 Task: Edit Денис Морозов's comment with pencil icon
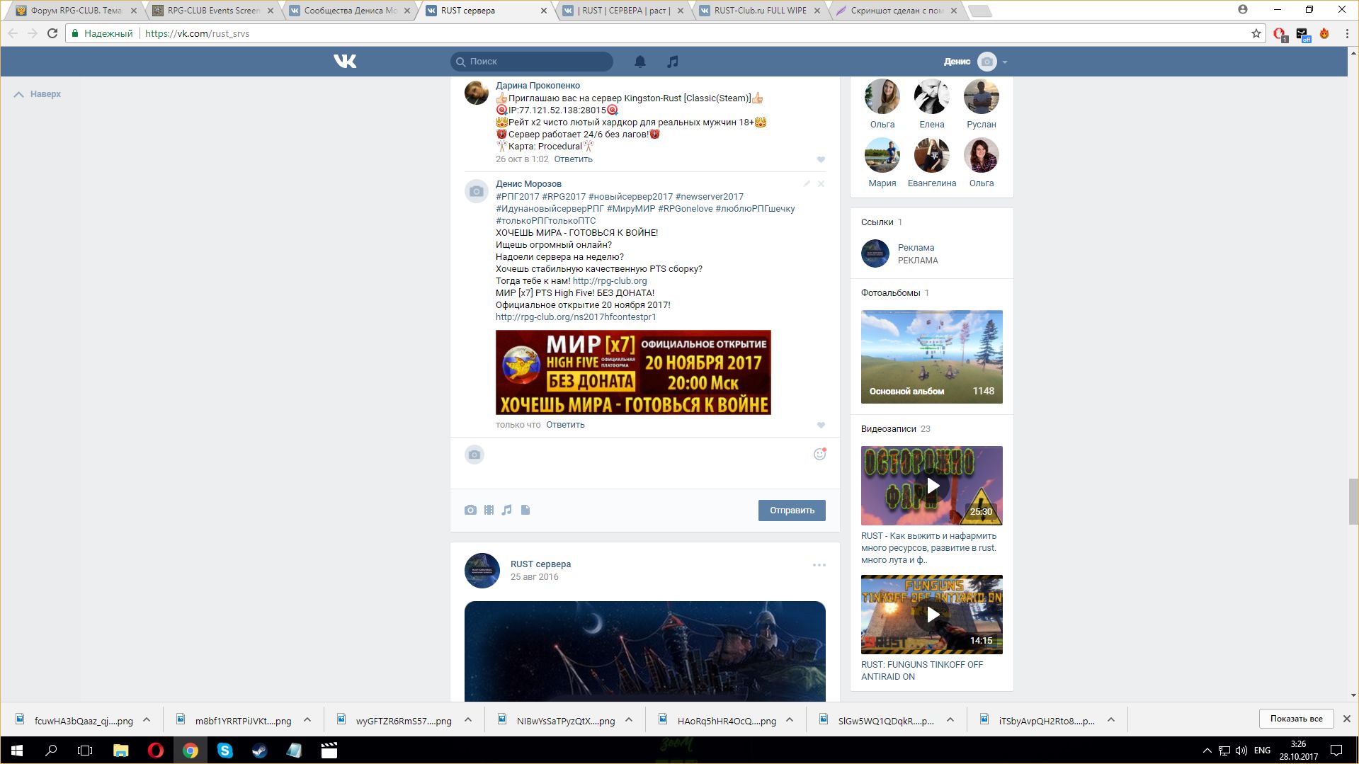pos(807,183)
